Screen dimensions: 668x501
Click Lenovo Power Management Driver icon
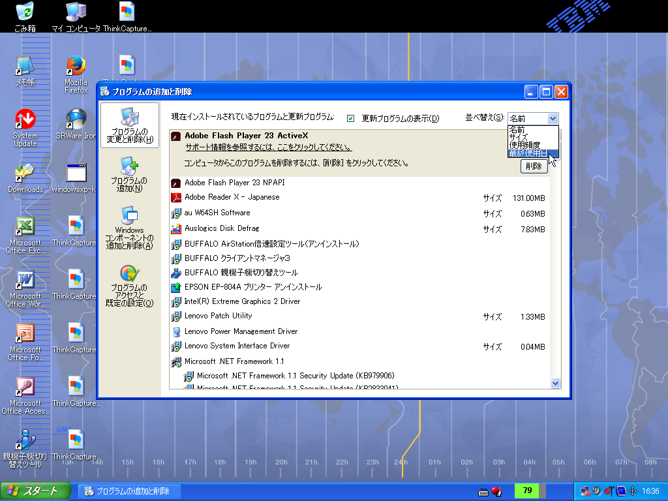tap(176, 332)
